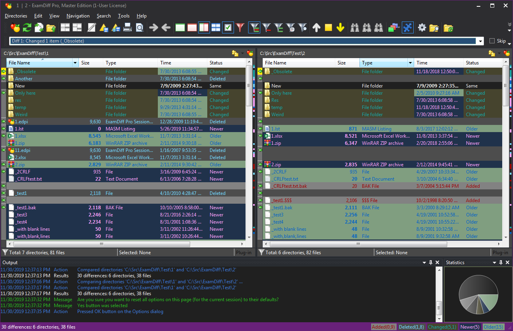
Task: Click the blue puzzle-piece plug-in icon
Action: 407,27
